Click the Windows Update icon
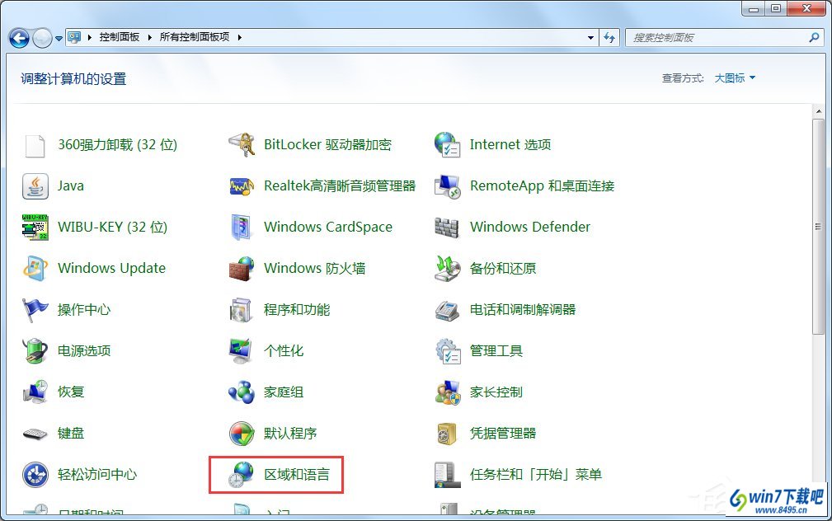The width and height of the screenshot is (832, 521). tap(35, 269)
